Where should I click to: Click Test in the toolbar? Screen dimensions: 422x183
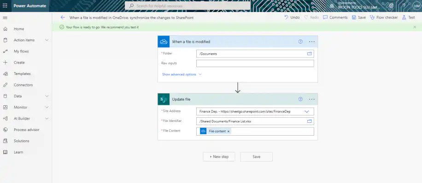click(x=408, y=17)
